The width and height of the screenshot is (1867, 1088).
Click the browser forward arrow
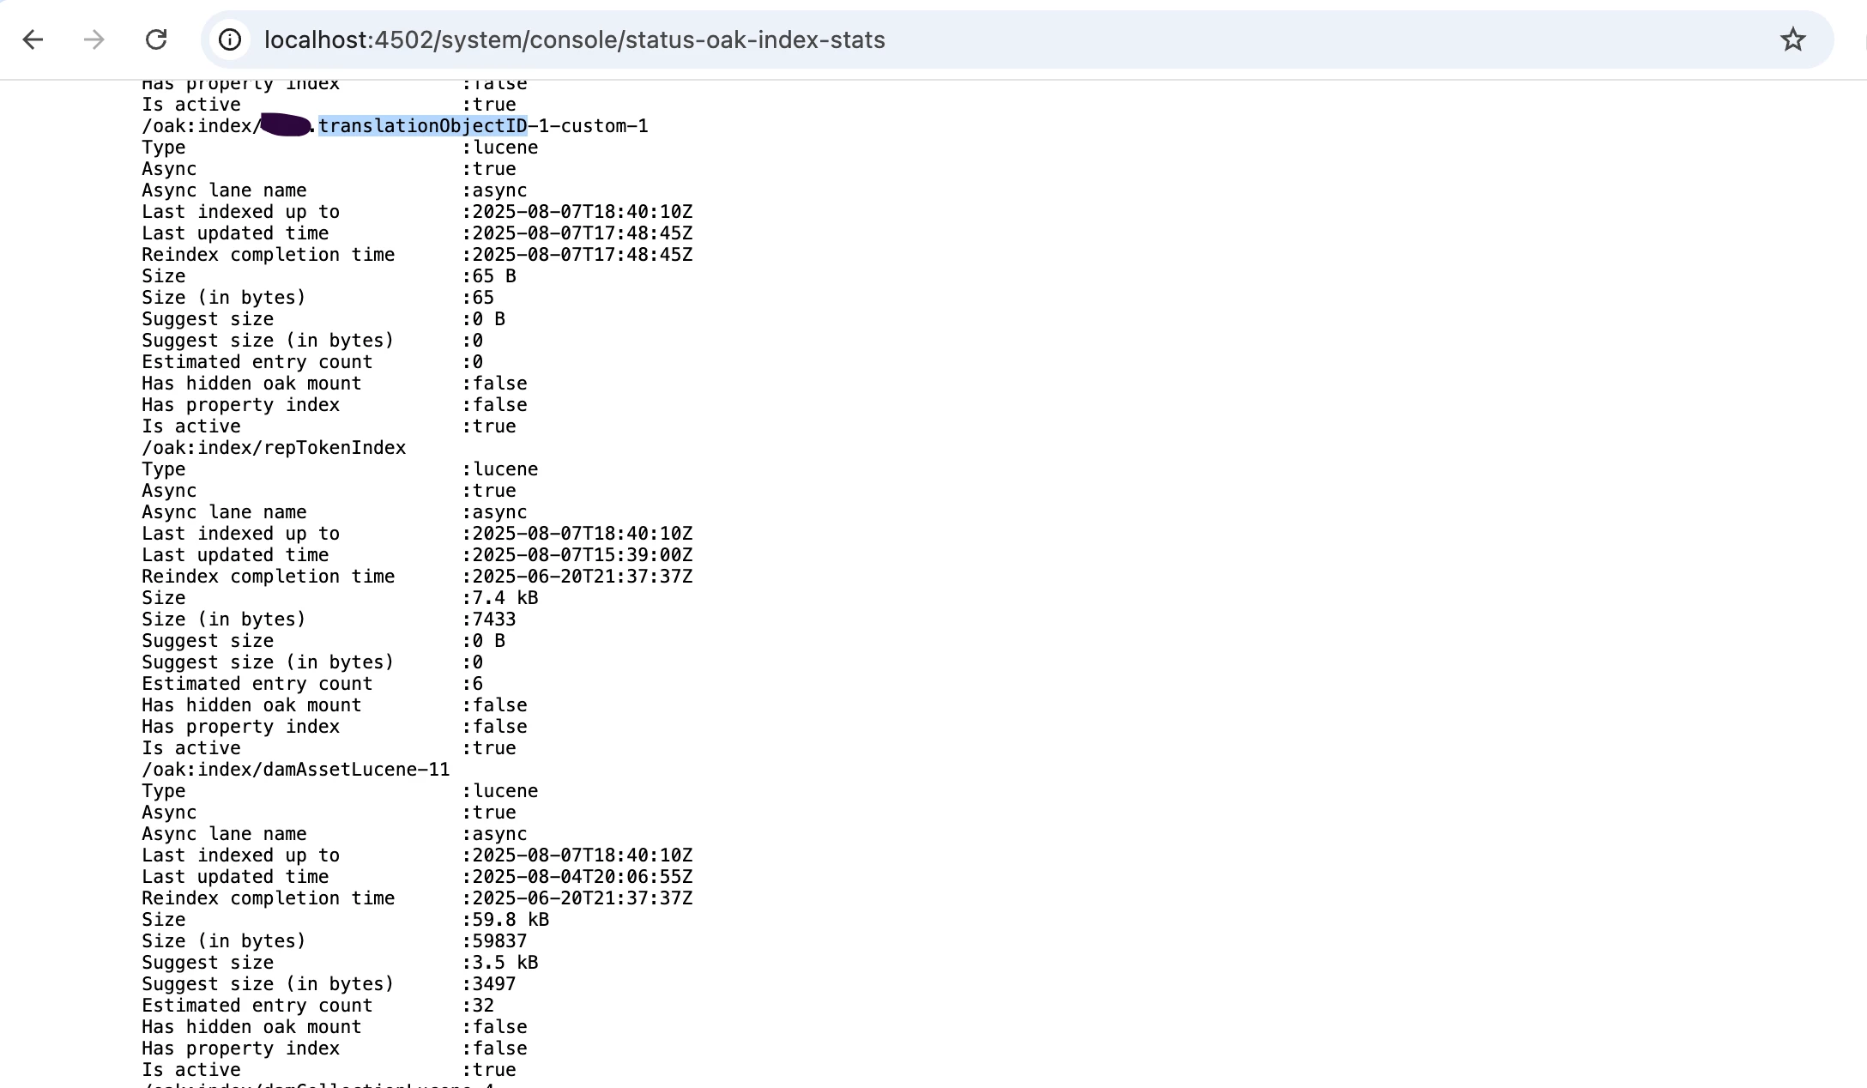tap(94, 39)
